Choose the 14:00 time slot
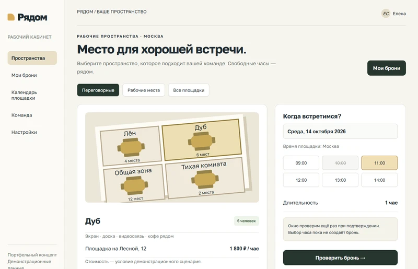The width and height of the screenshot is (418, 269). [379, 180]
